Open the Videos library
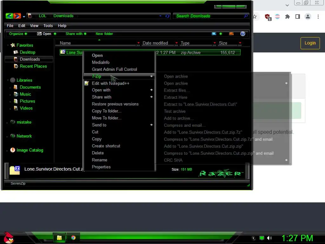325x244 pixels. [26, 108]
